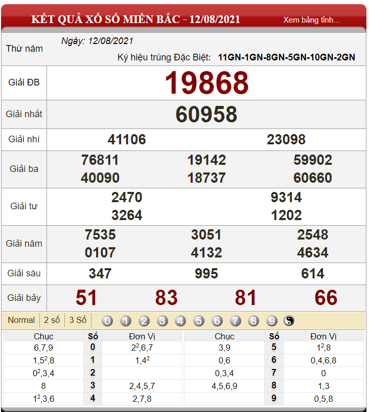Click the digit 0 filter circle
Image resolution: width=370 pixels, height=412 pixels.
107,321
